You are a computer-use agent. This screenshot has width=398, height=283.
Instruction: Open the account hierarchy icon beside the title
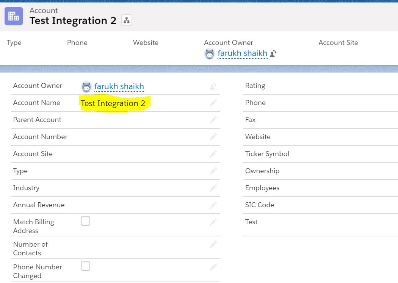pos(126,20)
